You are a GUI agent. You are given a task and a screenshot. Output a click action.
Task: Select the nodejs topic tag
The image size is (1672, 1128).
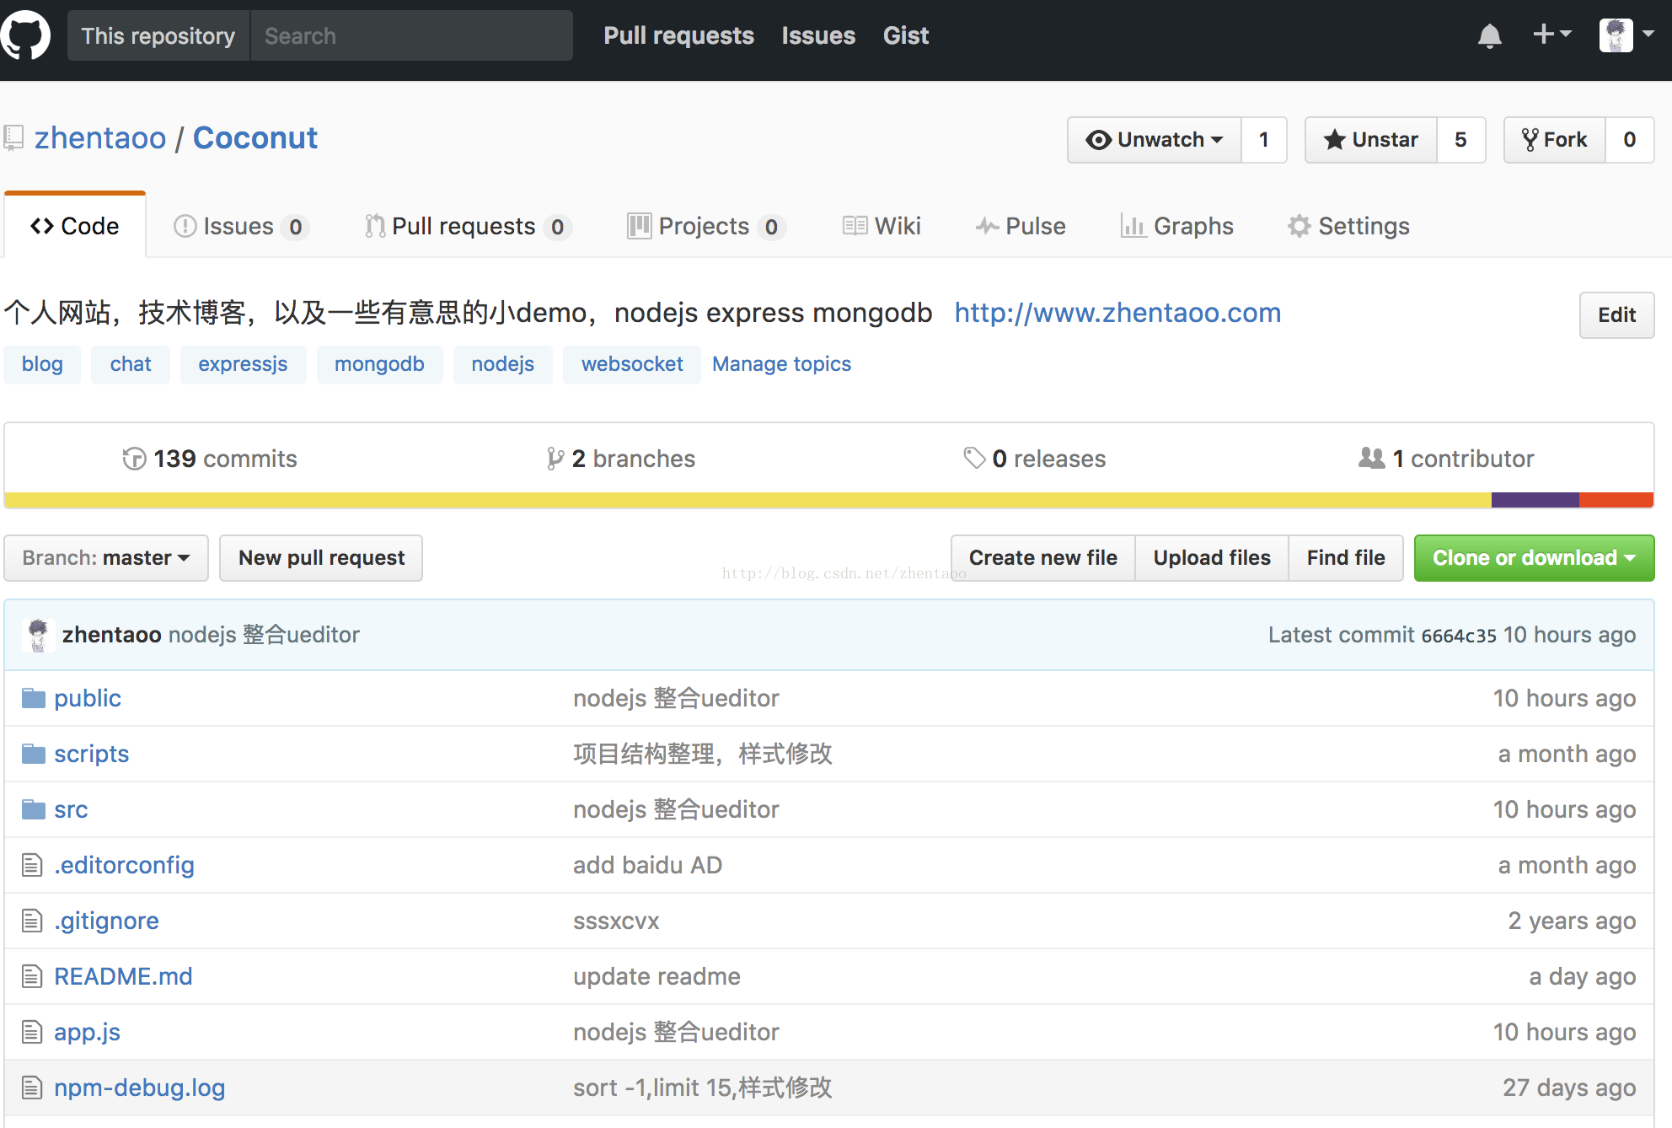coord(503,364)
